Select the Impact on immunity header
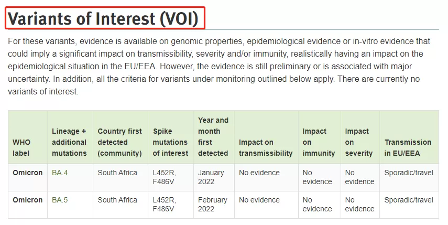 tap(319, 142)
